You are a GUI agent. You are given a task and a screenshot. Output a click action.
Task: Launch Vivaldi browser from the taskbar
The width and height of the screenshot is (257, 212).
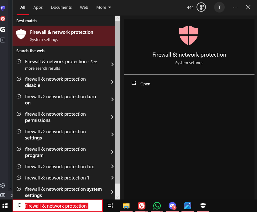141,206
